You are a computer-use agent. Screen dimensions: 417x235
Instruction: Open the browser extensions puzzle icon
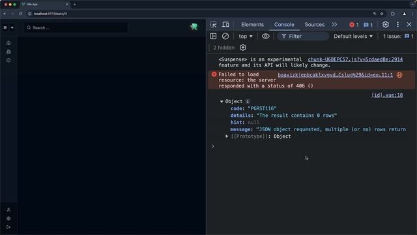tap(393, 14)
